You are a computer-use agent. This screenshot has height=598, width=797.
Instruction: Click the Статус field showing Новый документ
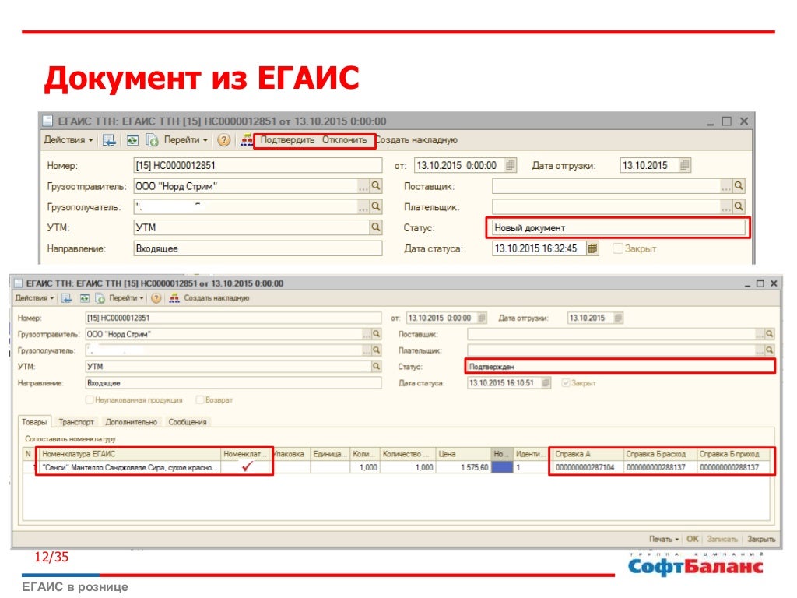619,227
